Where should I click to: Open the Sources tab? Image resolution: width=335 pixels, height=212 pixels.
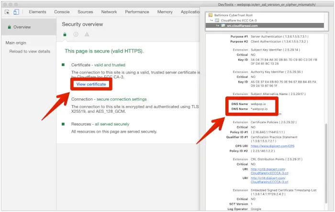[85, 12]
